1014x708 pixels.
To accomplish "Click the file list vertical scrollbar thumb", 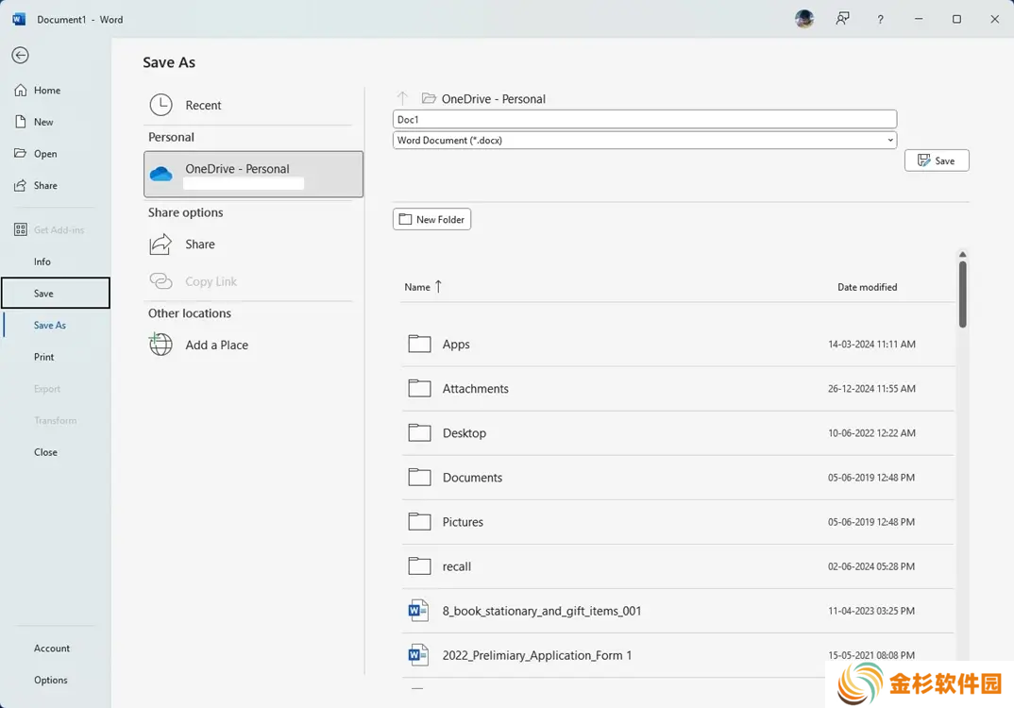I will (x=962, y=295).
